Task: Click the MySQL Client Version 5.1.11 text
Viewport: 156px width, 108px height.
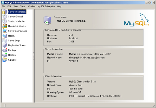Action: [x=83, y=82]
